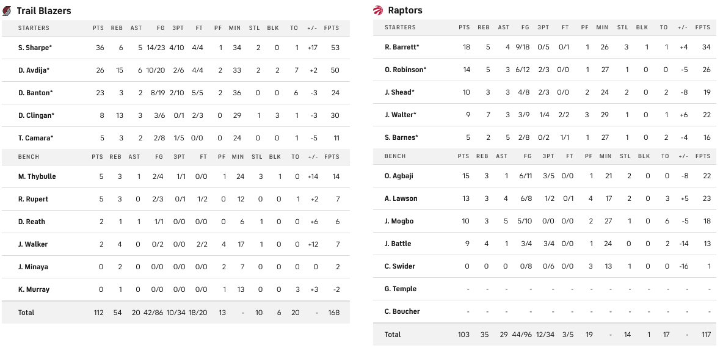Open D. Clingan's player profile

point(36,115)
